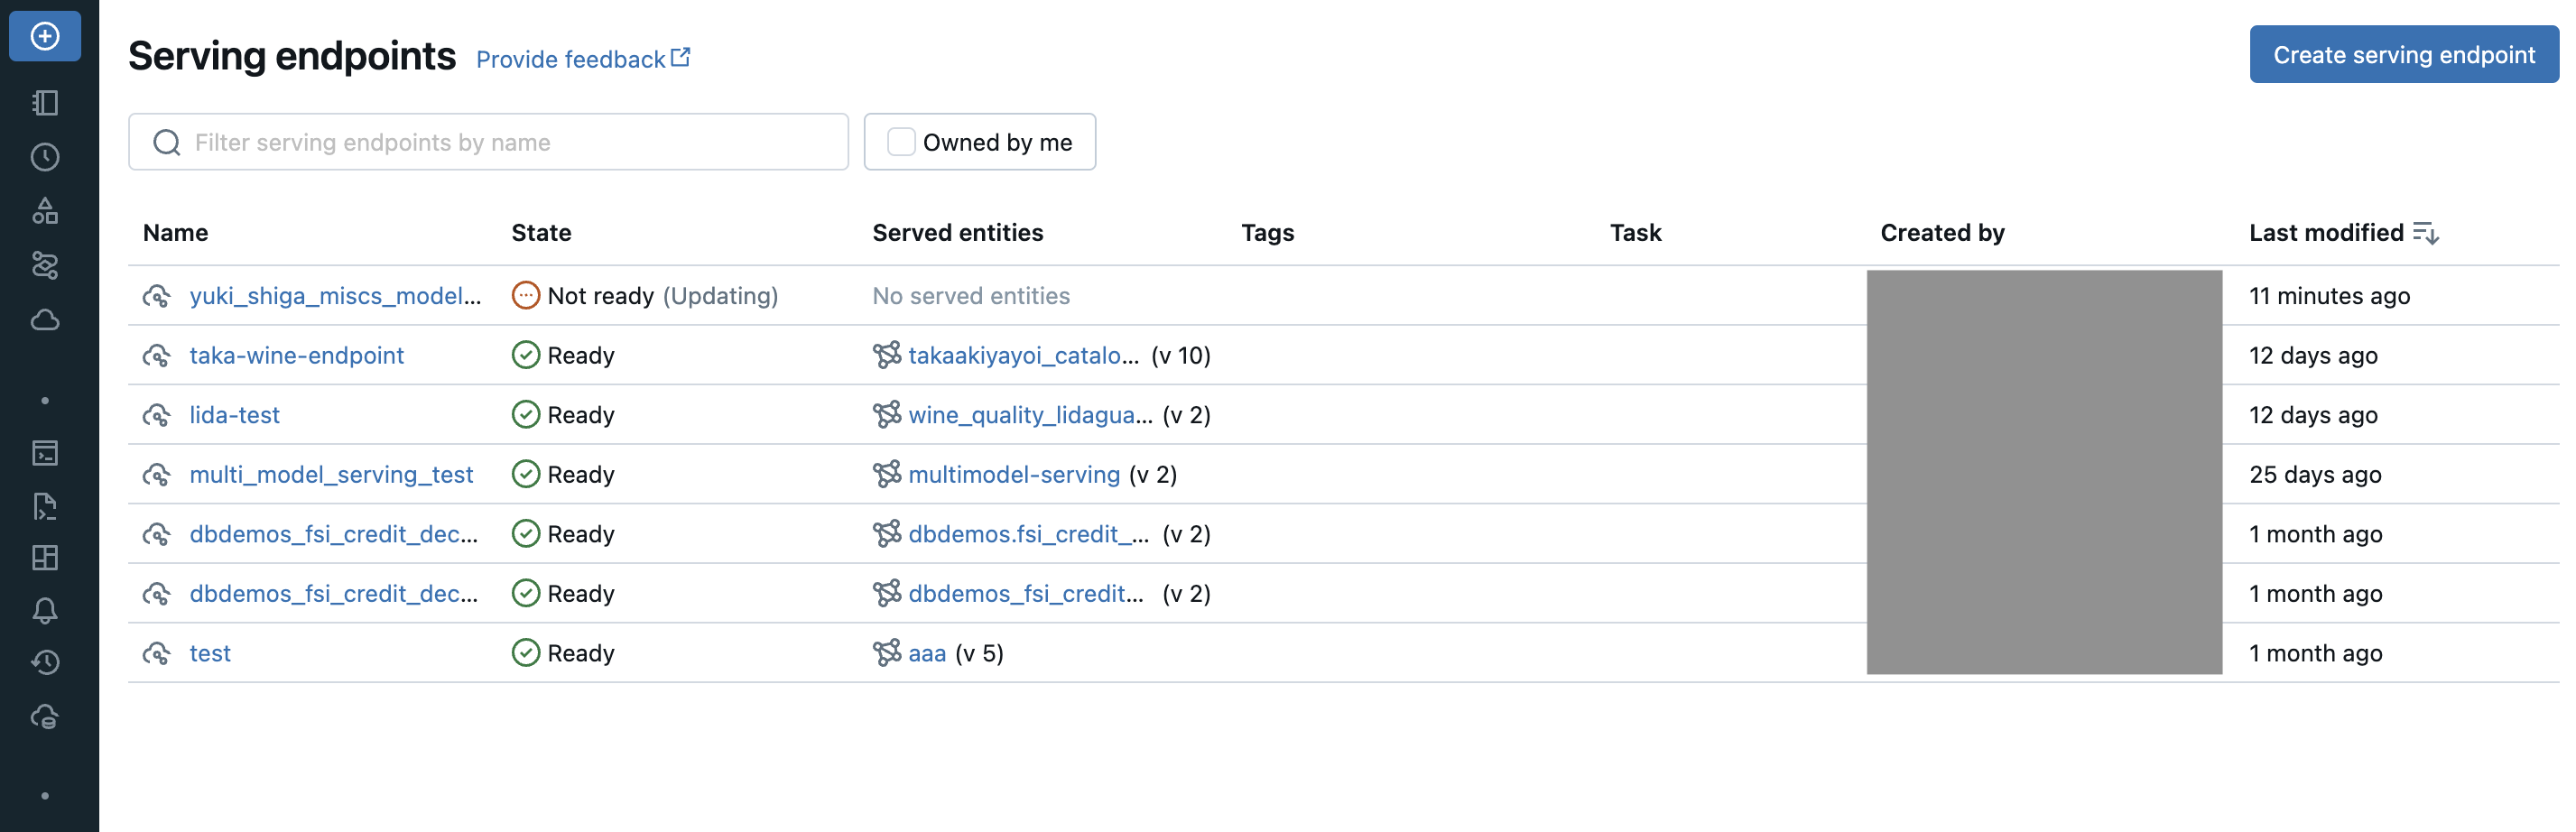This screenshot has height=832, width=2576.
Task: Open the taka-wine-endpoint endpoint
Action: 296,355
